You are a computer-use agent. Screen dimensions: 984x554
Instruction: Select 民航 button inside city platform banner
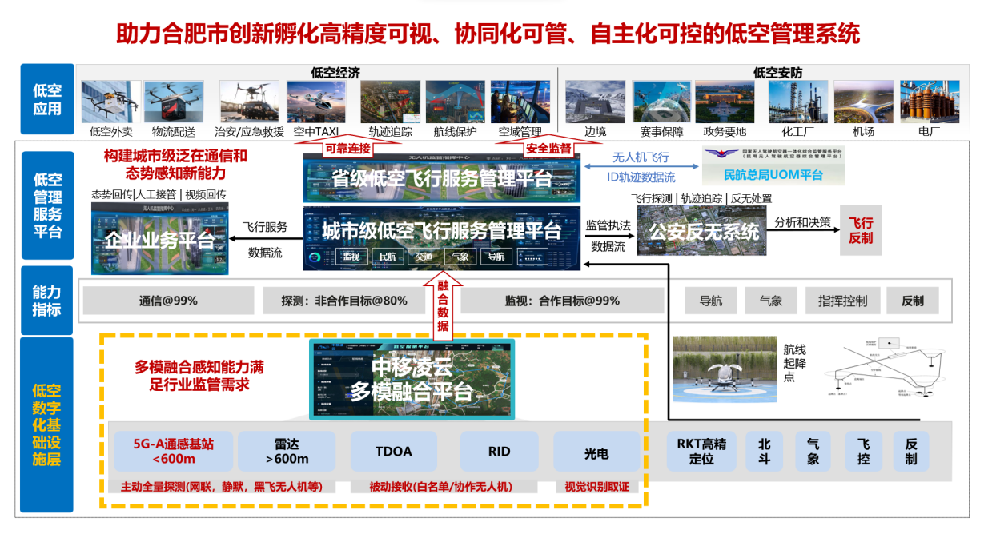[388, 257]
